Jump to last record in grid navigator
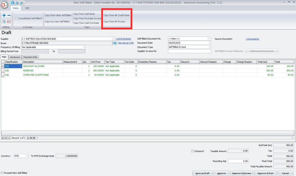Screen dimensions: 296x176 coord(34,138)
